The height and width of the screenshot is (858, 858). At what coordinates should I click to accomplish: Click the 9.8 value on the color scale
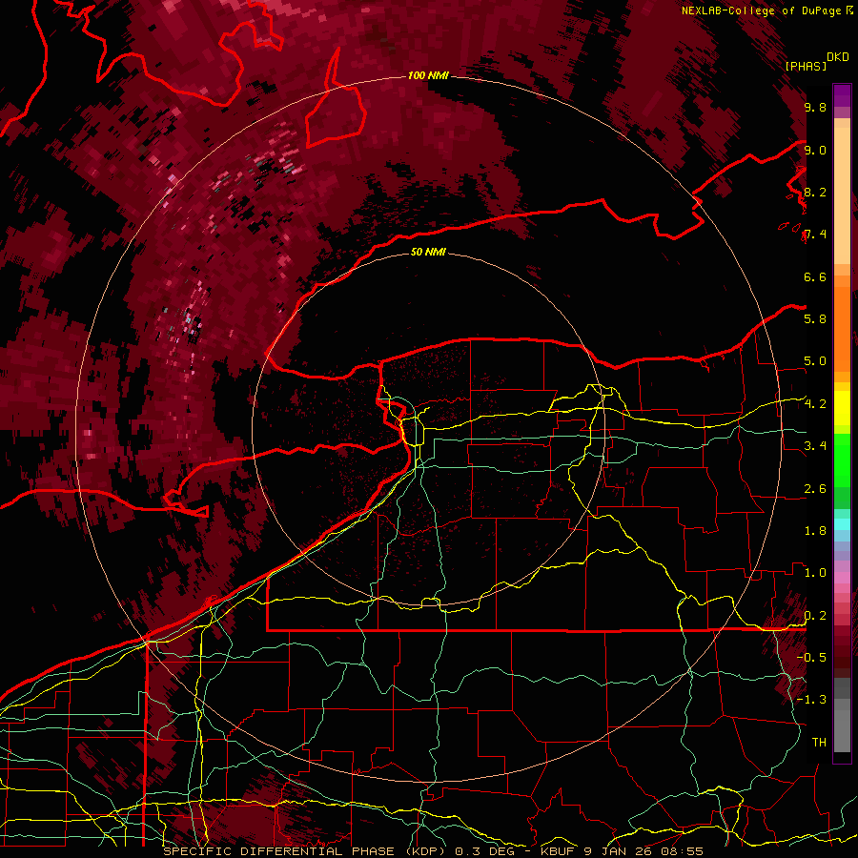pyautogui.click(x=815, y=108)
